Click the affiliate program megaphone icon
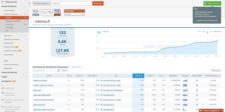225x112 pixels. [3, 100]
